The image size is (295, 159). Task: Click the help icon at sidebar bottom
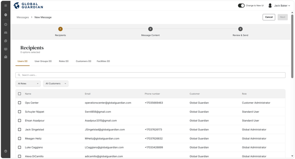tap(6, 151)
